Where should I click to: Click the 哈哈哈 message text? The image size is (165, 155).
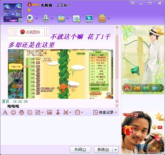pos(13,106)
